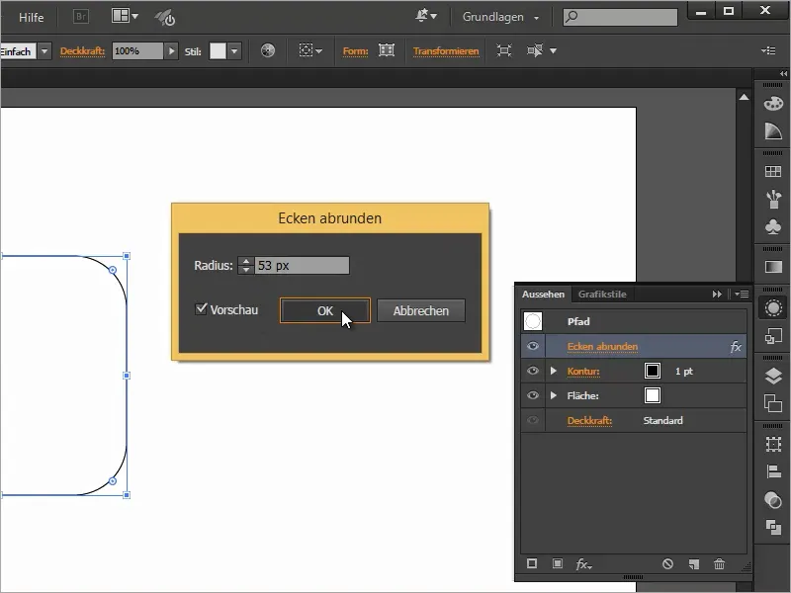Open the Color Guide panel icon
The image size is (791, 593).
pos(773,131)
